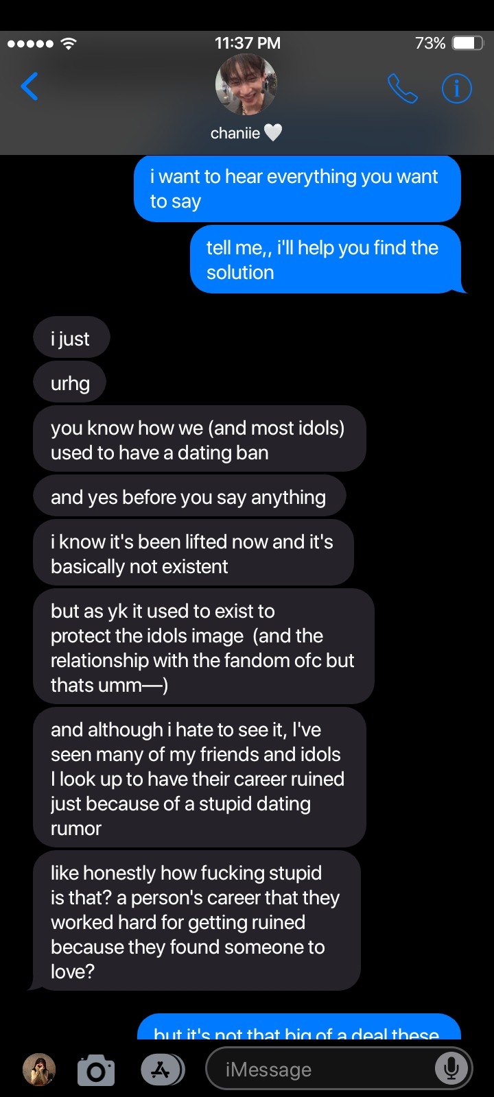494x1097 pixels.
Task: Start a phone call with chaniie
Action: [403, 88]
